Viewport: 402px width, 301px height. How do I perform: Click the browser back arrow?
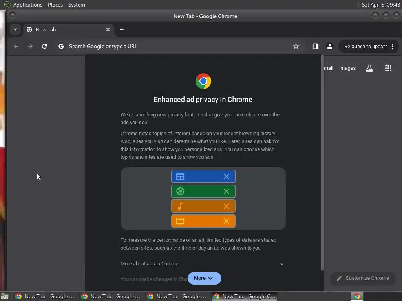click(16, 46)
